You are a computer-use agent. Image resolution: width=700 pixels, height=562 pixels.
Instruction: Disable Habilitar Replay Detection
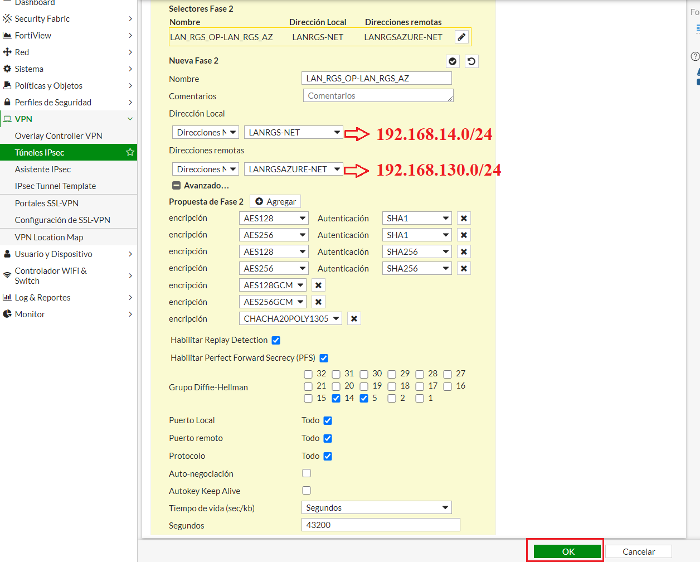(x=276, y=340)
